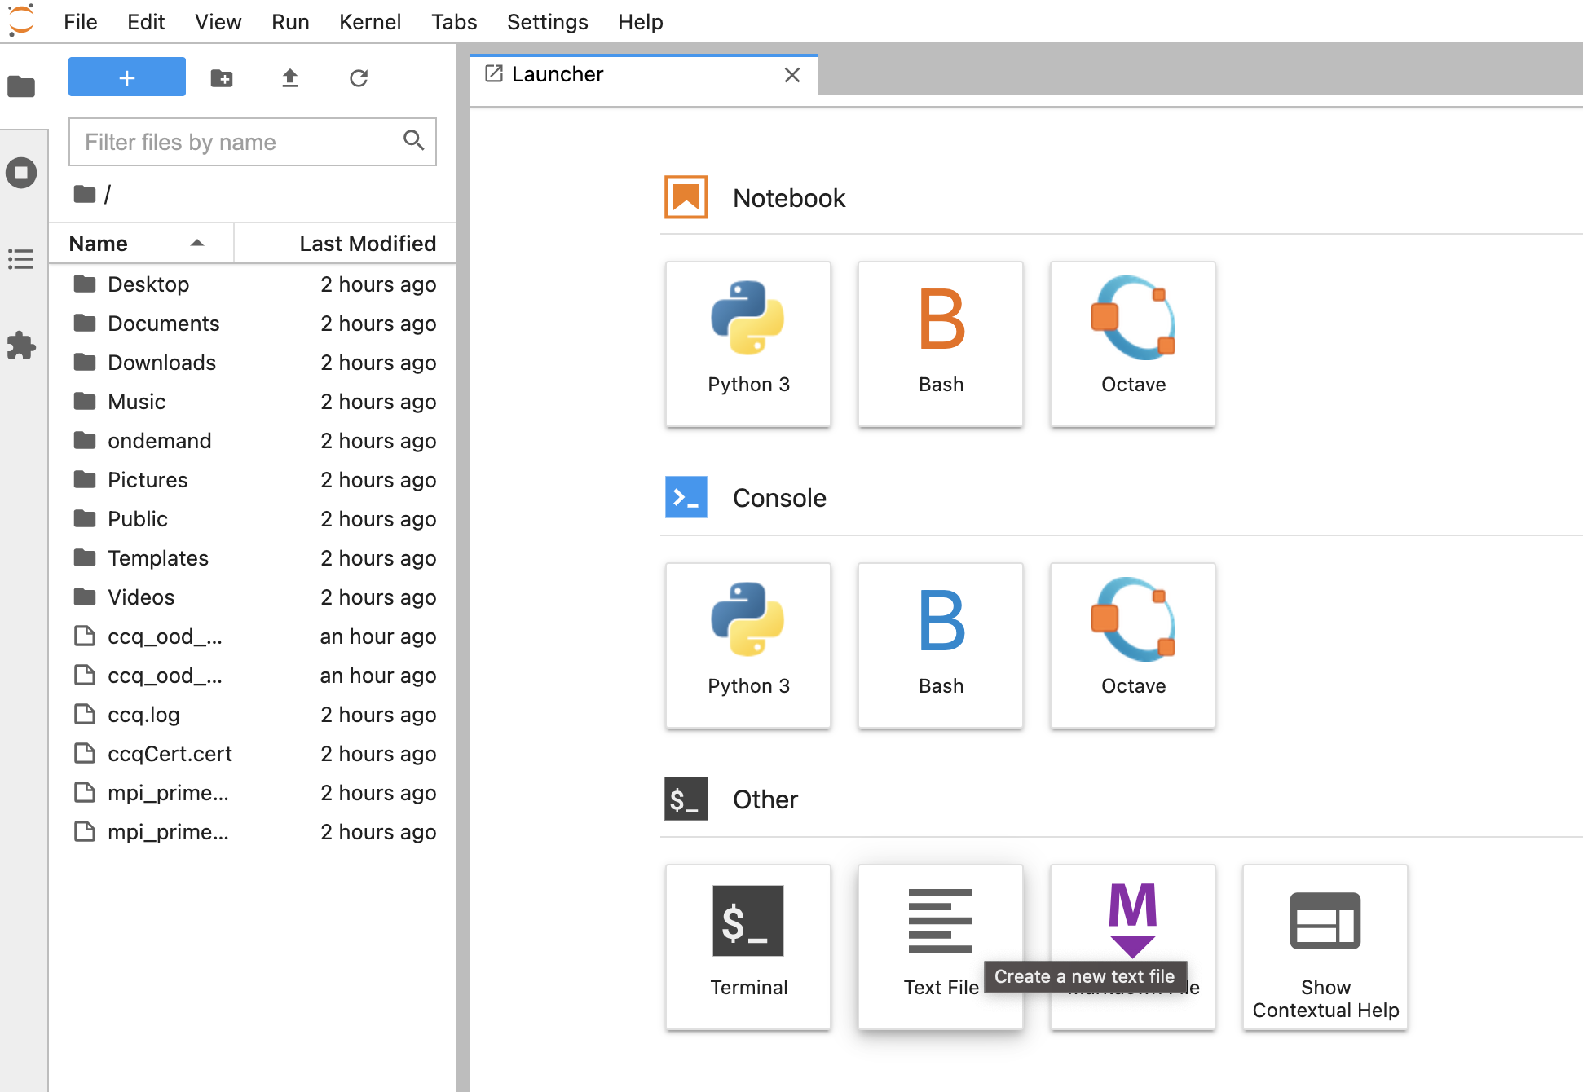Viewport: 1583px width, 1092px height.
Task: Open the File Browser sidebar tab
Action: coord(21,86)
